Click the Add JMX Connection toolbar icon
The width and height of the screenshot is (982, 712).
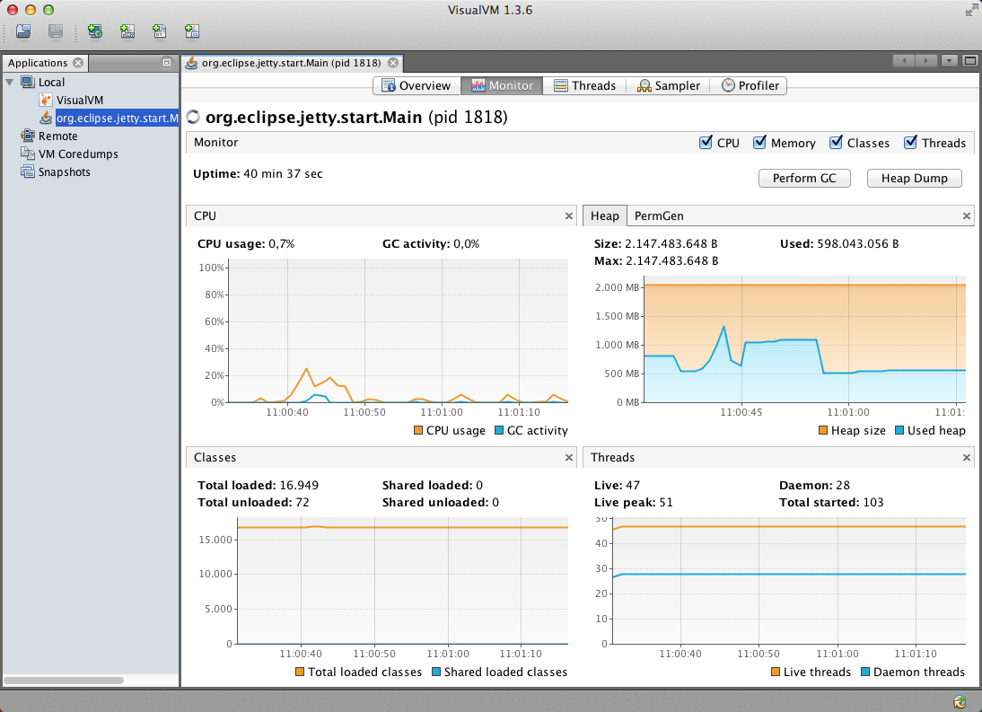[x=127, y=31]
